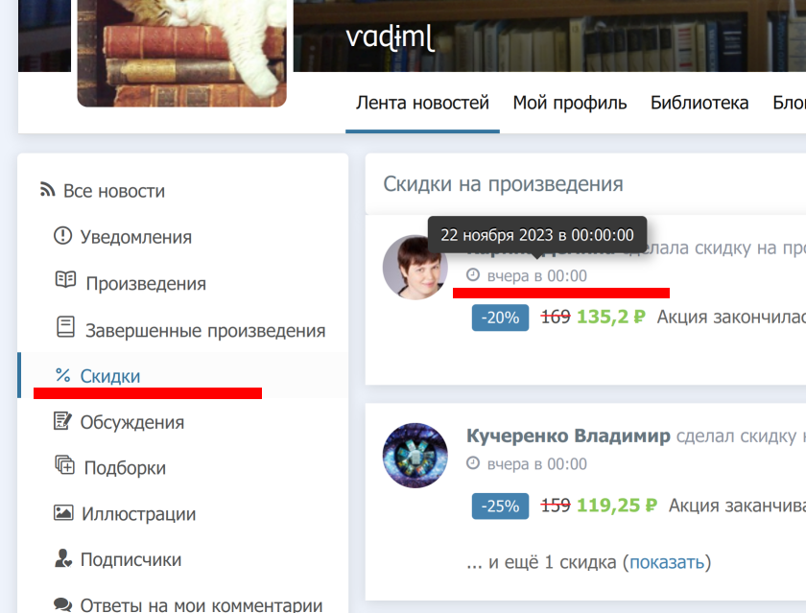Select the Завершенные произведения book icon

coord(65,327)
